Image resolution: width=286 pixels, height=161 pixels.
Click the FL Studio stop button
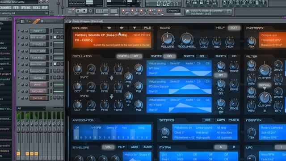pyautogui.click(x=84, y=11)
